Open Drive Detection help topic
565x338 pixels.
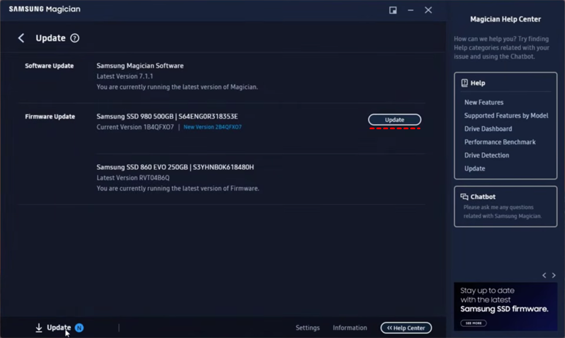click(x=486, y=156)
